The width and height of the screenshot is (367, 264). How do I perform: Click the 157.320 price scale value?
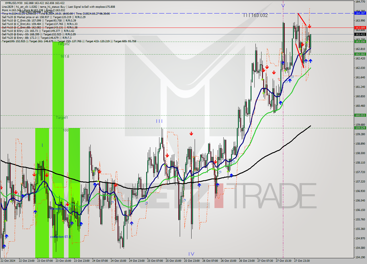[360, 181]
